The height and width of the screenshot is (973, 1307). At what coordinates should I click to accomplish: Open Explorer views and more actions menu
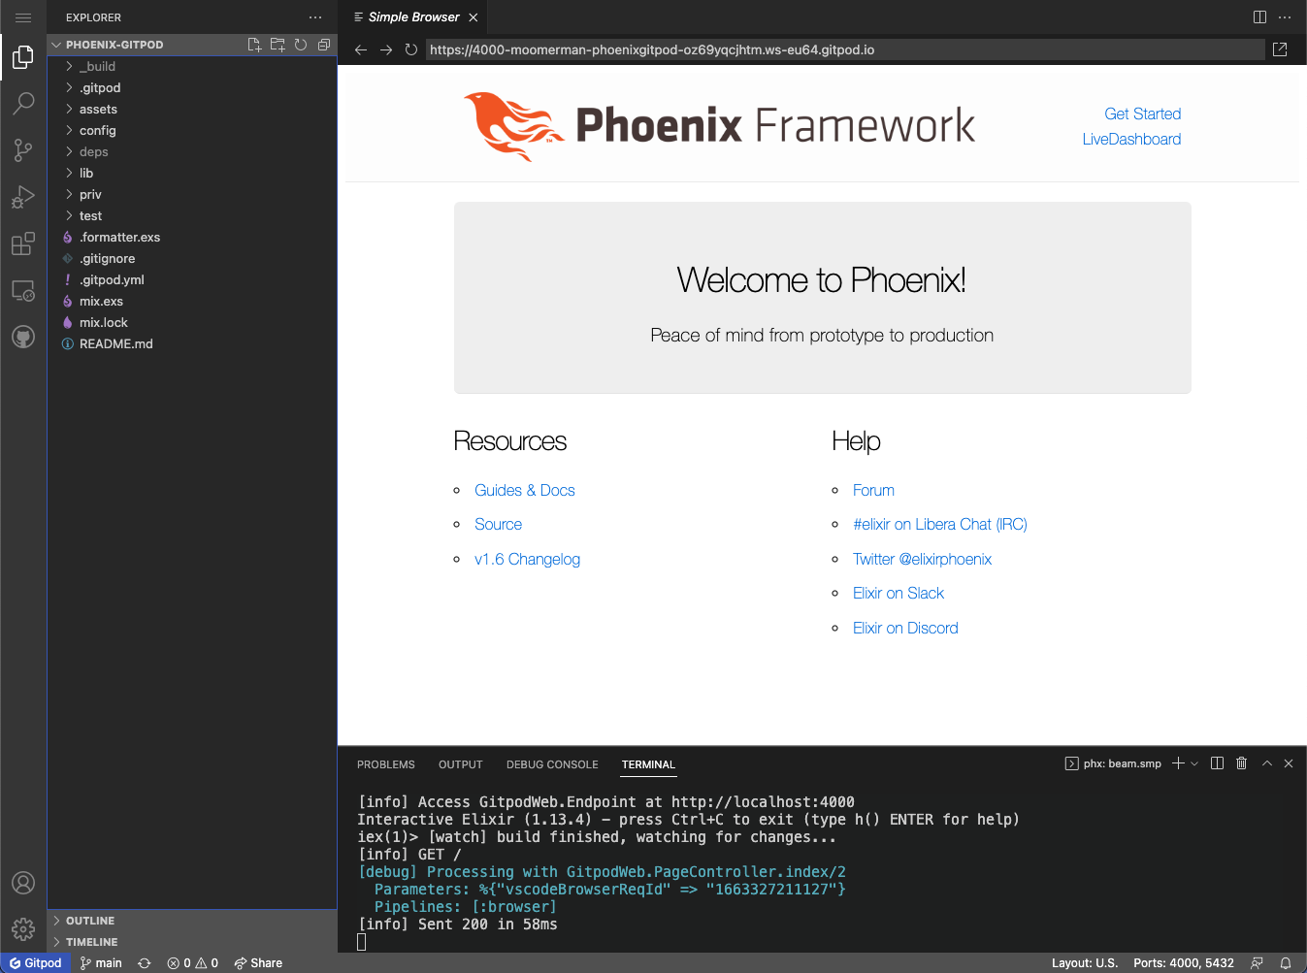(315, 17)
